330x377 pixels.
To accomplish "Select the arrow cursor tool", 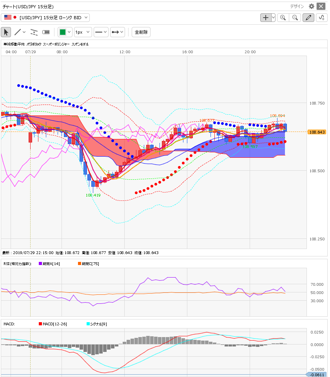I will 6,32.
